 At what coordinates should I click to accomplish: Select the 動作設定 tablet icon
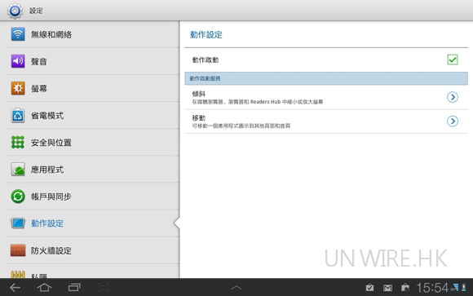[x=18, y=223]
